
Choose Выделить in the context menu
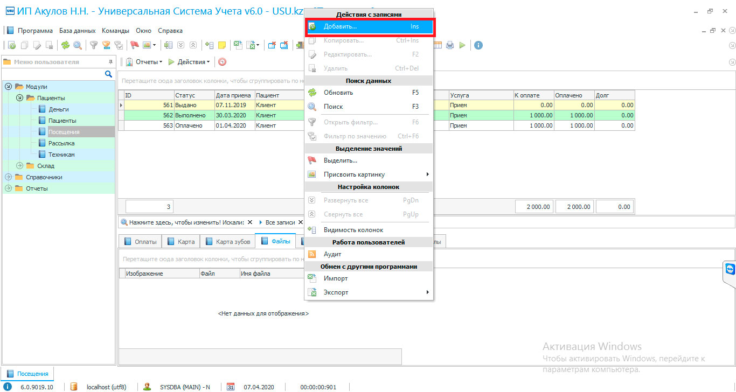coord(369,160)
